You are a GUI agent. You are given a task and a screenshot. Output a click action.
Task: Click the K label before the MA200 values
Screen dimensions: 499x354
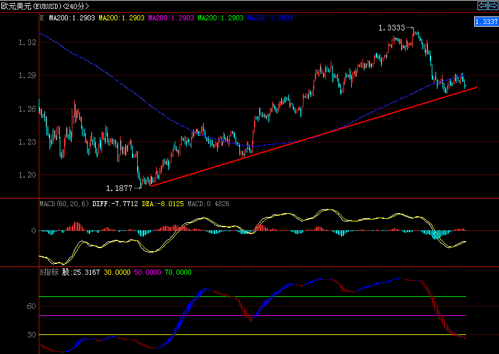[42, 18]
